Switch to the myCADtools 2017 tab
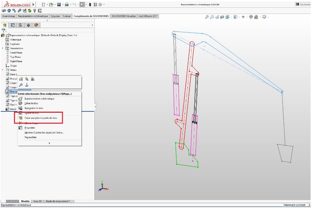This screenshot has height=208, width=312. click(148, 16)
